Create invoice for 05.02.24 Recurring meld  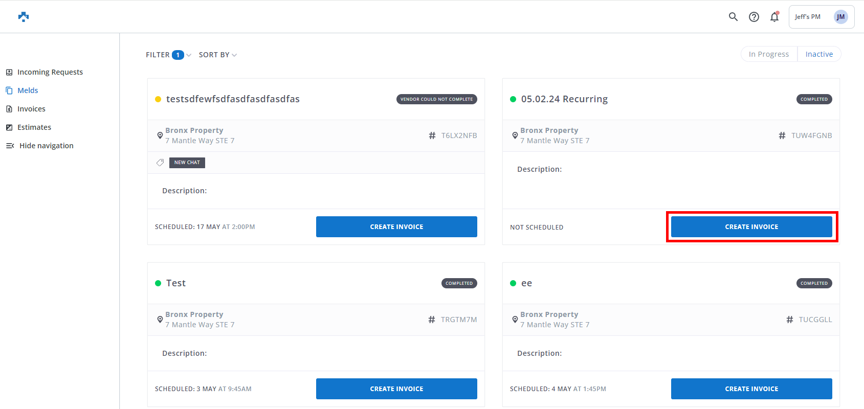(751, 226)
